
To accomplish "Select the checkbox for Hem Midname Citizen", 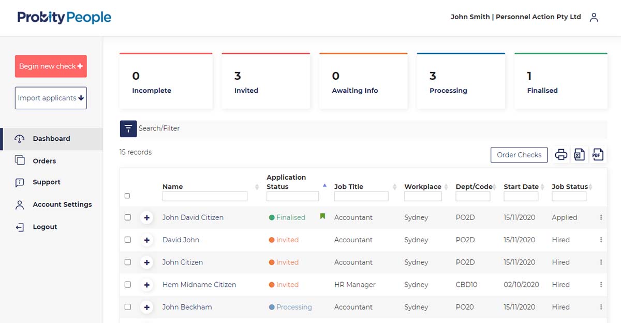I will [128, 285].
